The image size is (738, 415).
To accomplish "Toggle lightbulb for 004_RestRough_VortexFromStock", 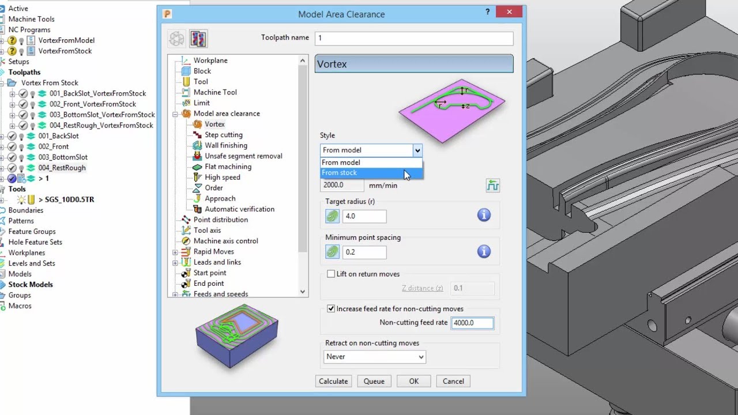I will click(x=33, y=126).
